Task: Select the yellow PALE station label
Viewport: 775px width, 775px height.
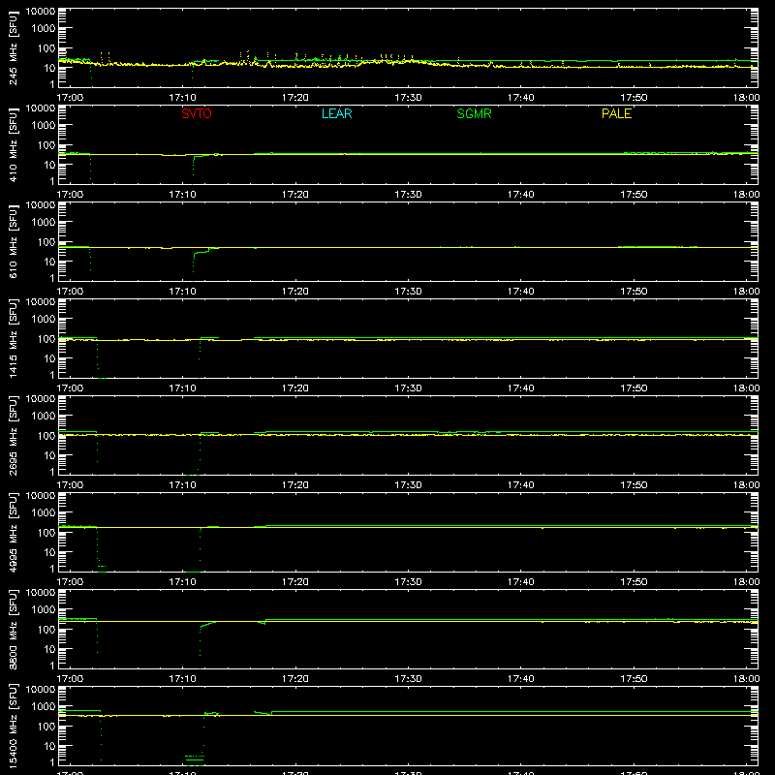Action: (x=616, y=113)
